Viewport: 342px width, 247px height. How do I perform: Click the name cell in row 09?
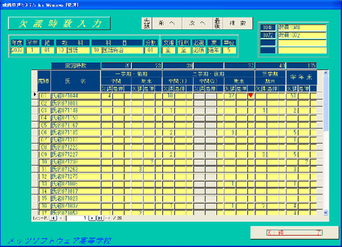click(x=75, y=155)
